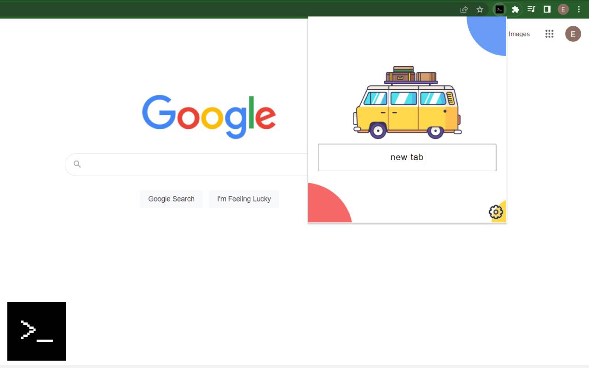The width and height of the screenshot is (589, 368).
Task: Click inside the Google search bar
Action: [x=184, y=164]
